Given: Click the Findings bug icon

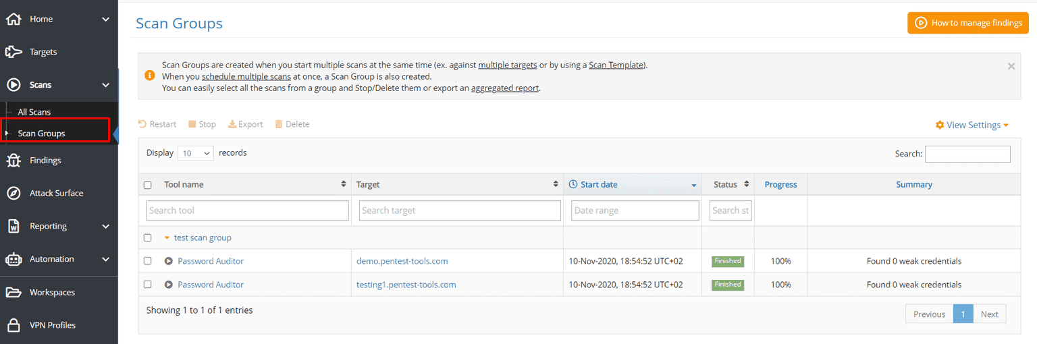Looking at the screenshot, I should [x=14, y=161].
